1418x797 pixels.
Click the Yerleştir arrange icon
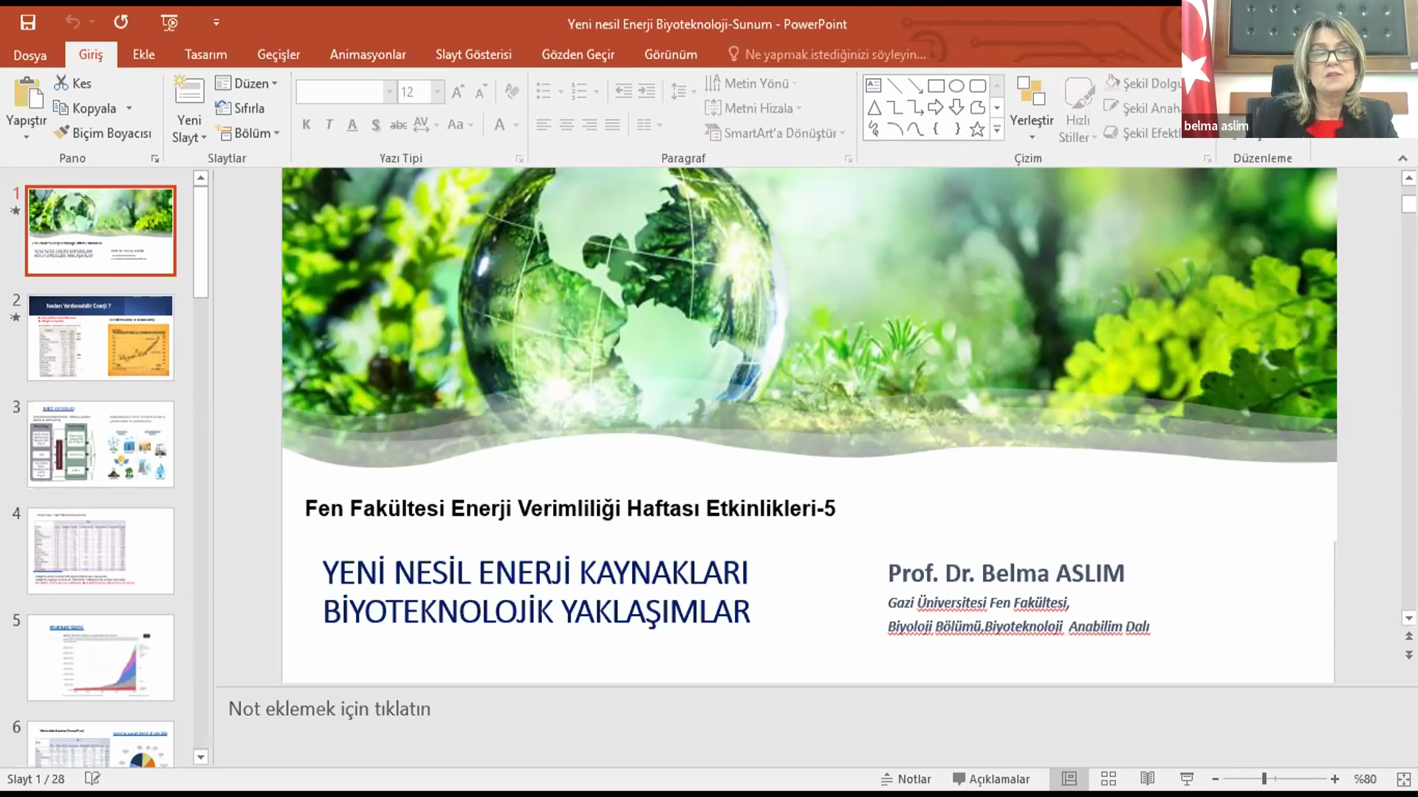1031,92
